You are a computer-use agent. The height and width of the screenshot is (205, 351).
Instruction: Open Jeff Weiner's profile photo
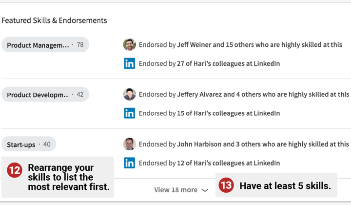click(129, 44)
